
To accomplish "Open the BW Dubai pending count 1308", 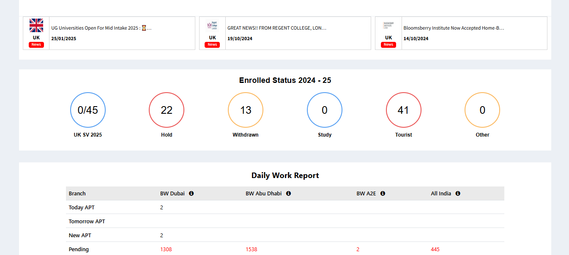I will 166,250.
